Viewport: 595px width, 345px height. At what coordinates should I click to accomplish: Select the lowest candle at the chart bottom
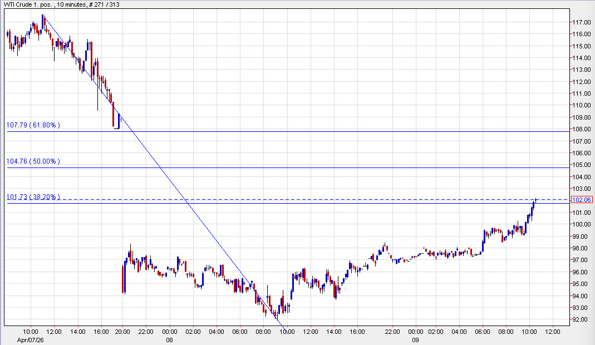pos(277,314)
